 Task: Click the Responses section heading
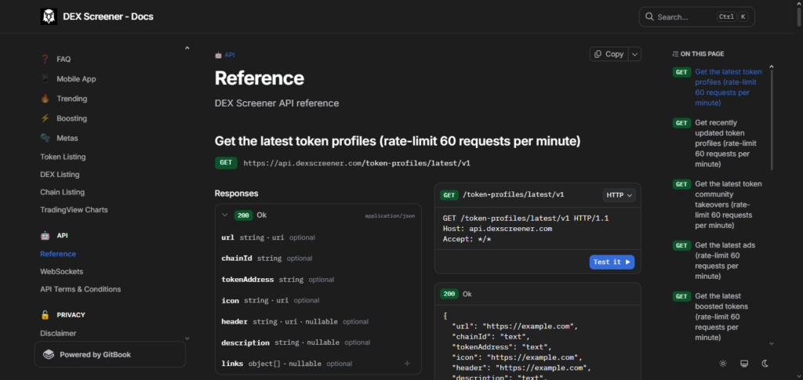(x=237, y=194)
